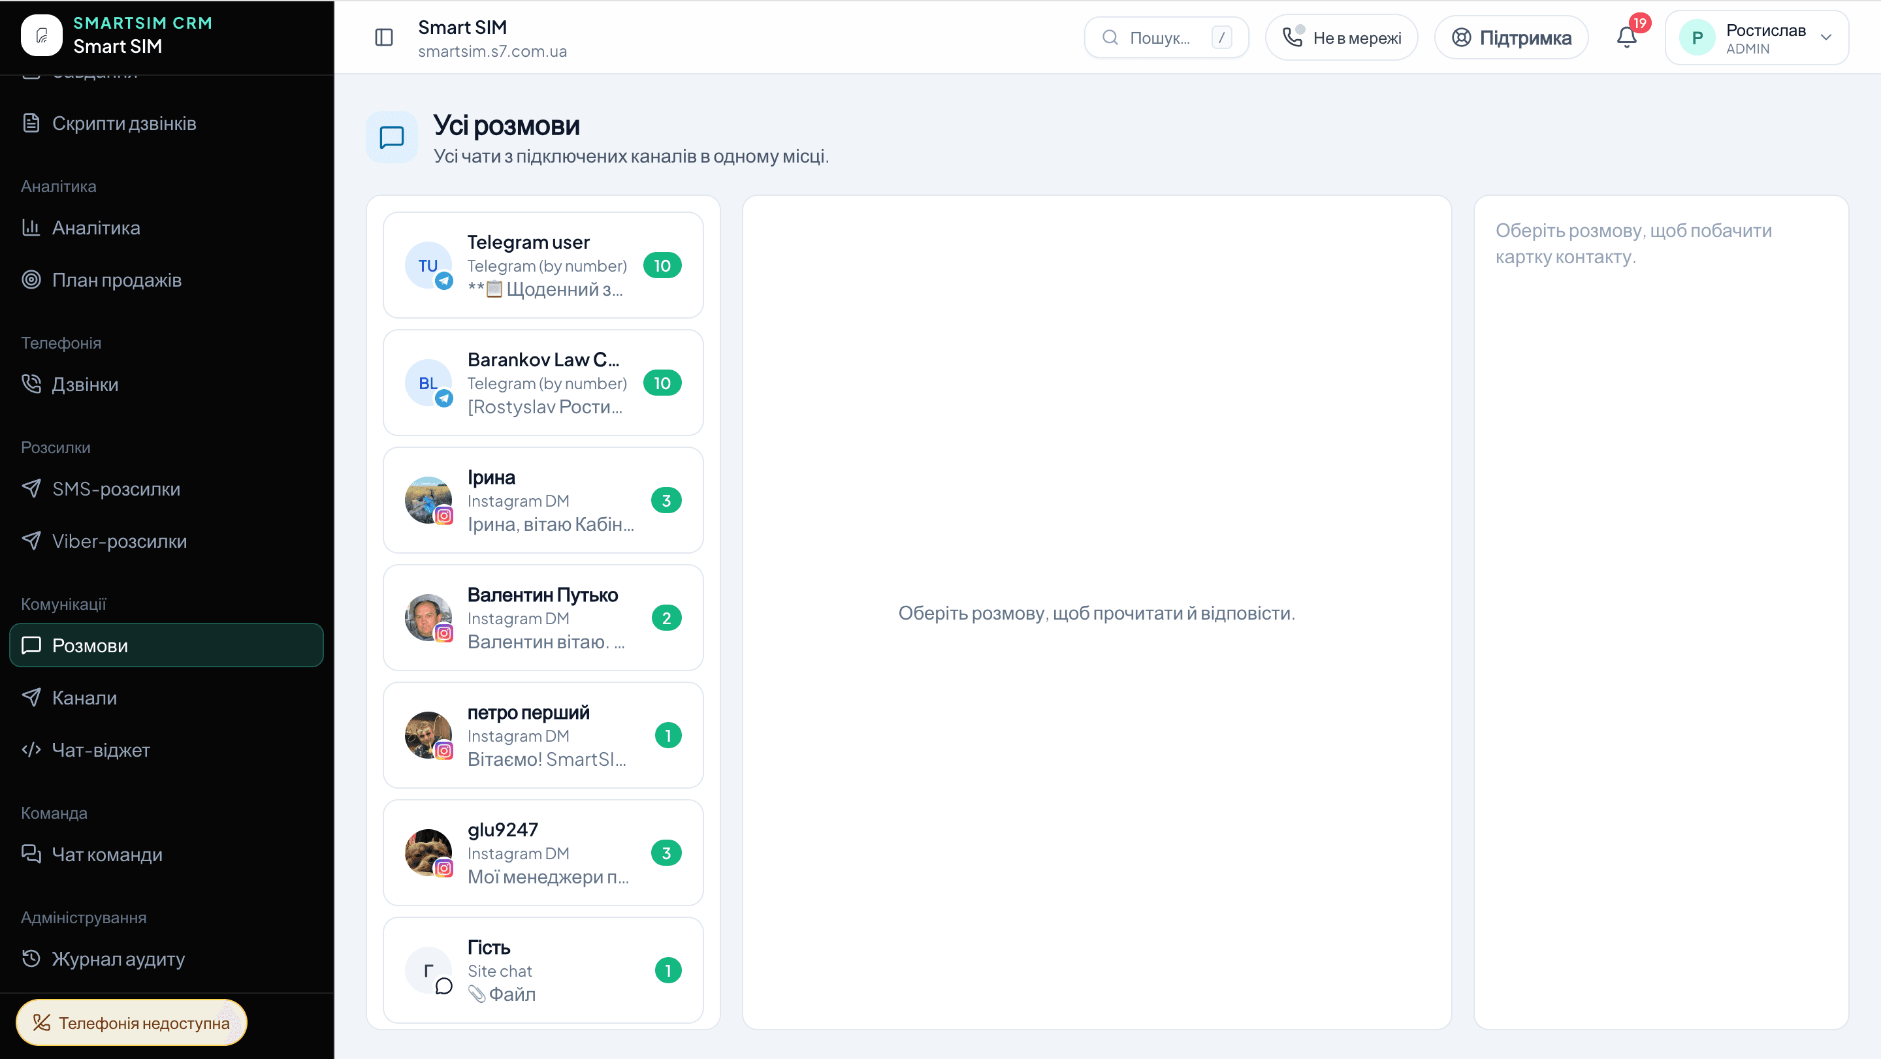The width and height of the screenshot is (1881, 1059).
Task: Open smartsim.s7.com.ua domain text
Action: pyautogui.click(x=492, y=52)
